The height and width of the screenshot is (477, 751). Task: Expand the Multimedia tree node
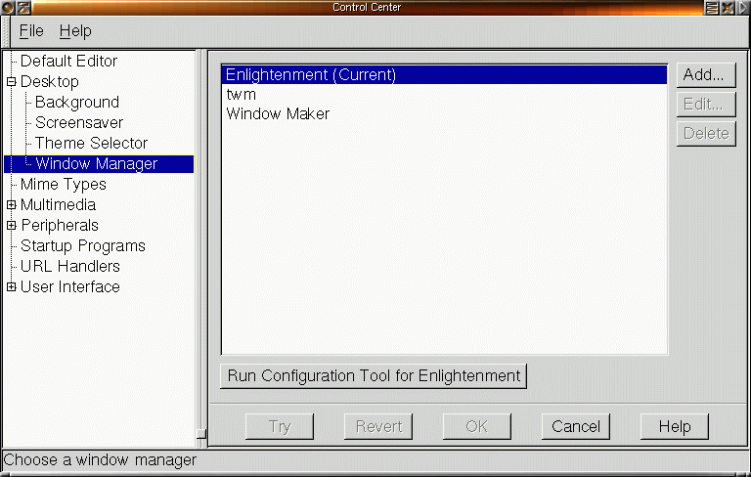[x=12, y=204]
